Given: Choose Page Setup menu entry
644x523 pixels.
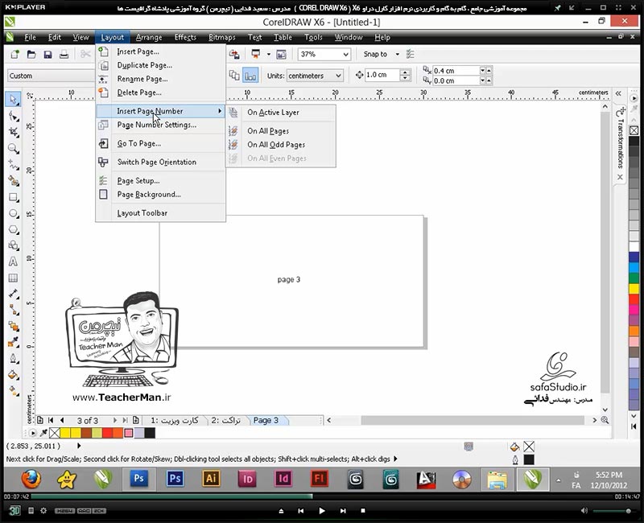Looking at the screenshot, I should 138,181.
